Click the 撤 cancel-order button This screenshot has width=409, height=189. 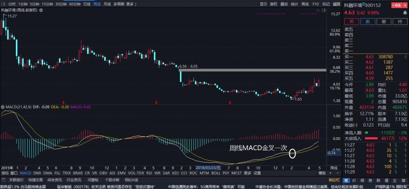[x=384, y=22]
